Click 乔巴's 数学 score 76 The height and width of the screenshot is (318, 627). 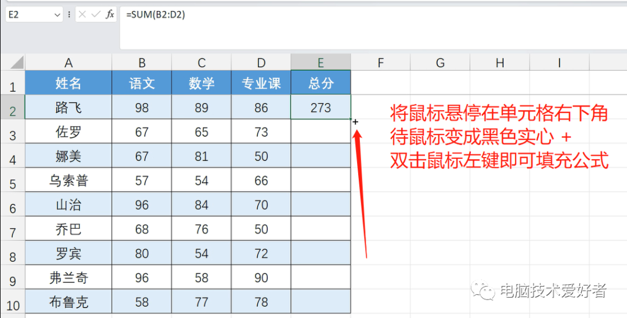tap(201, 229)
